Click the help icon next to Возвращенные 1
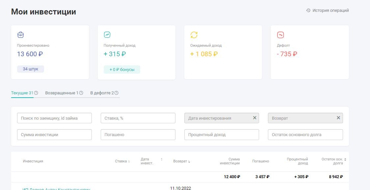Viewport: 370px width, 190px height. pyautogui.click(x=81, y=93)
